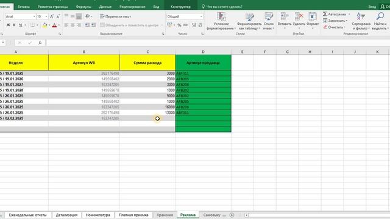The width and height of the screenshot is (390, 219).
Task: Click Сумма расхода header cell
Action: (x=147, y=63)
